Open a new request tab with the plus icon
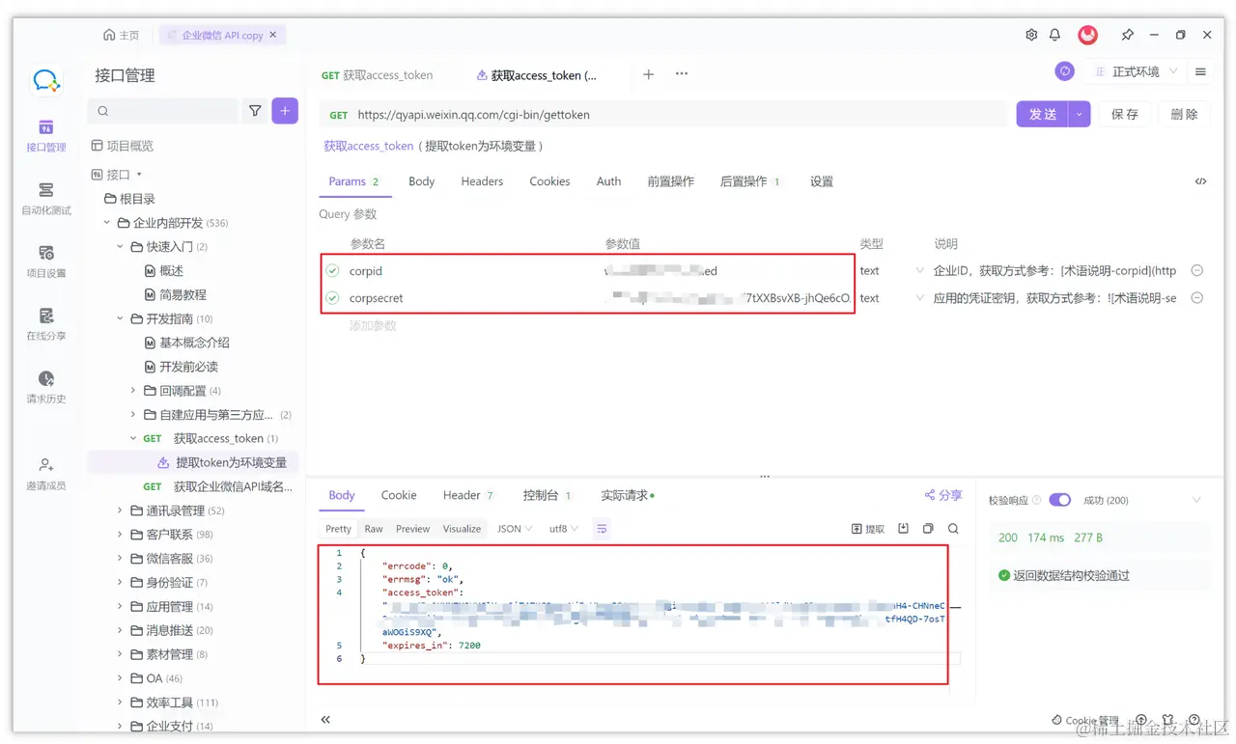Viewport: 1236px width, 744px height. click(x=649, y=74)
